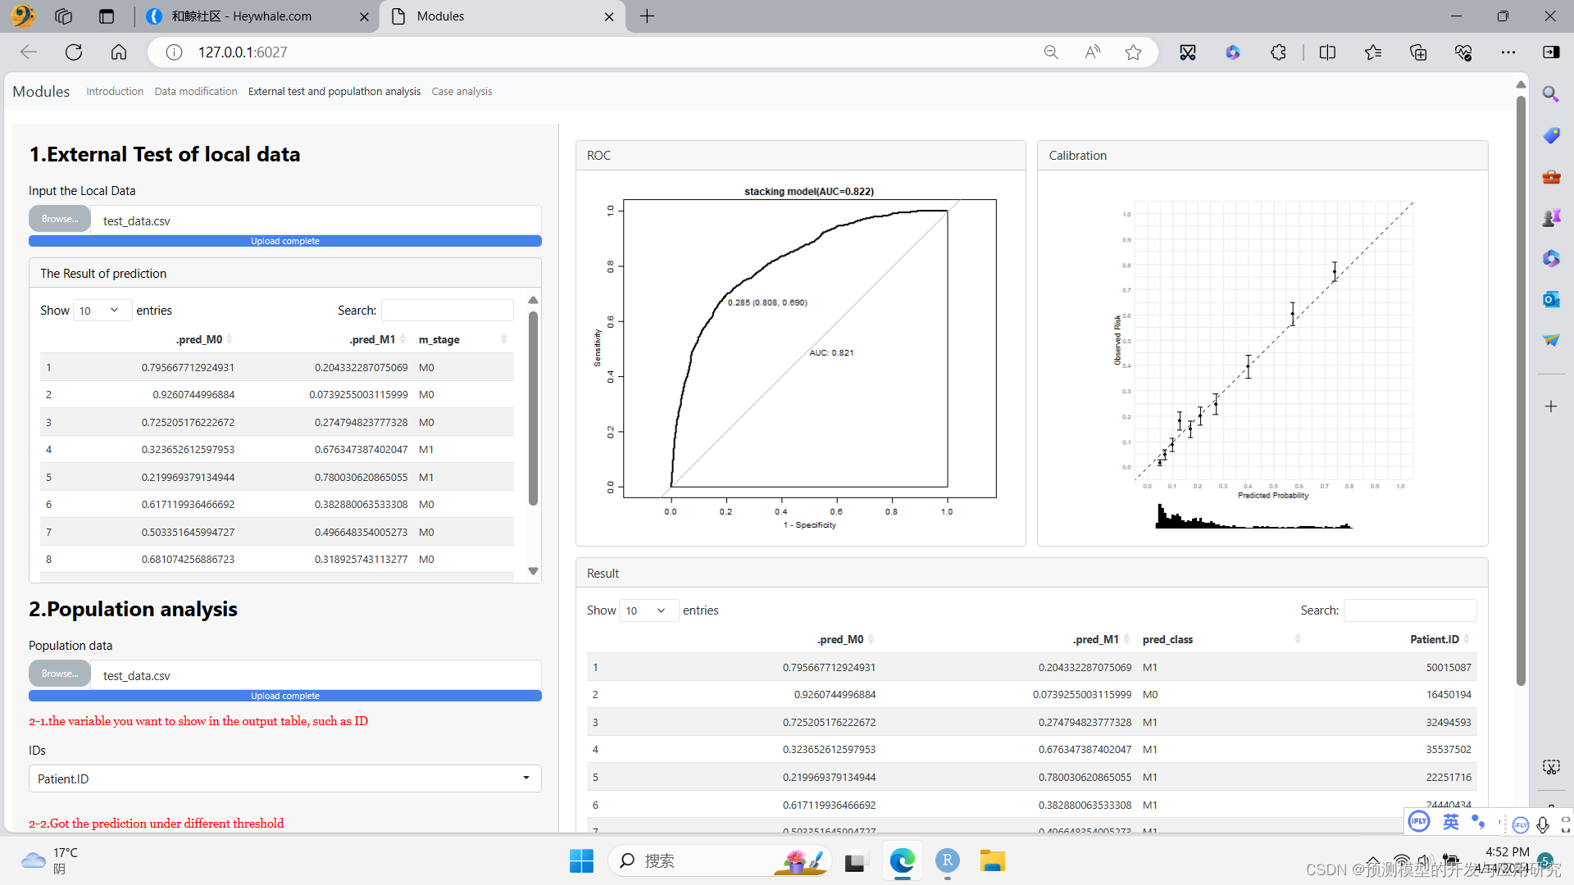Open Settings and more ellipsis menu
The height and width of the screenshot is (885, 1574).
[1508, 52]
